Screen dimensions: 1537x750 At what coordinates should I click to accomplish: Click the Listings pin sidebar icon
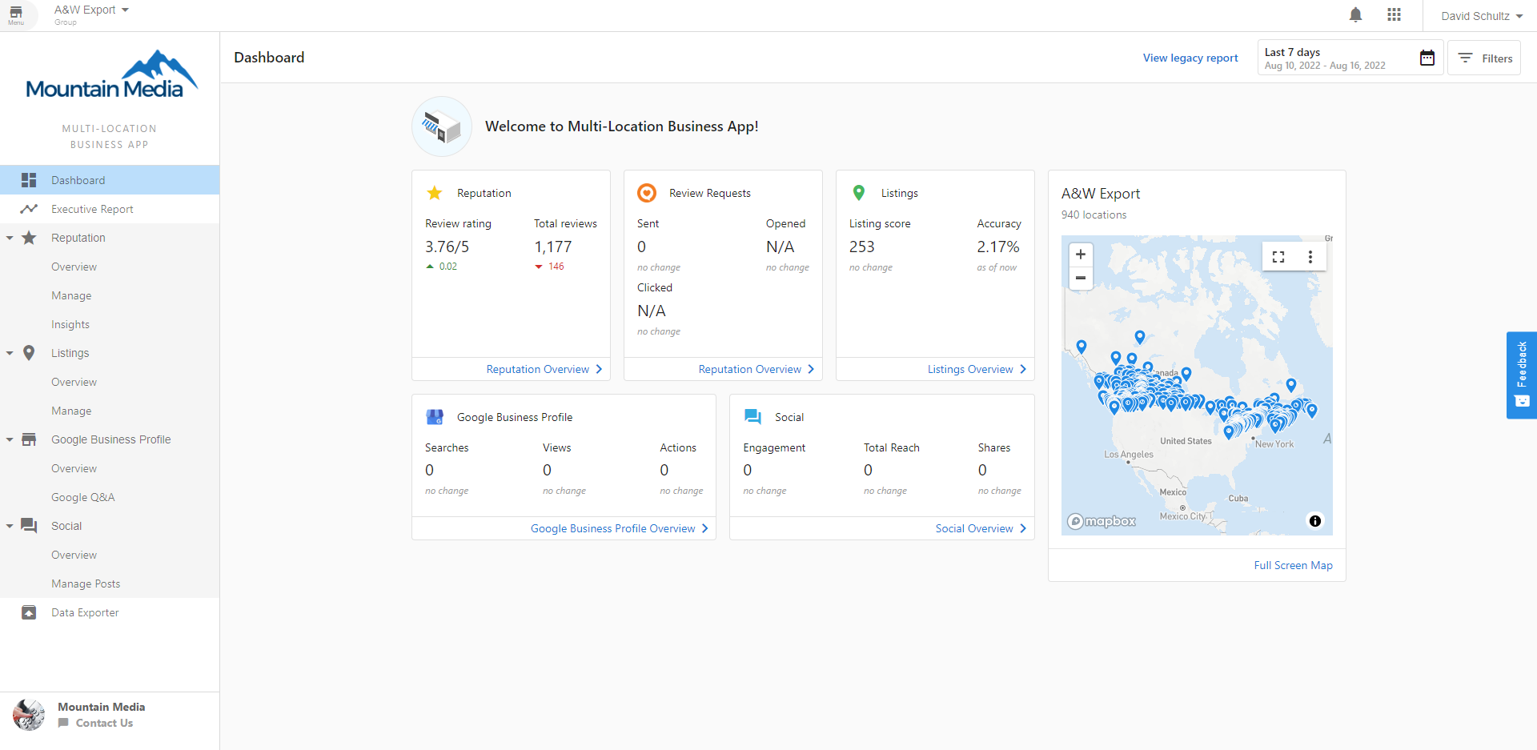click(x=29, y=353)
